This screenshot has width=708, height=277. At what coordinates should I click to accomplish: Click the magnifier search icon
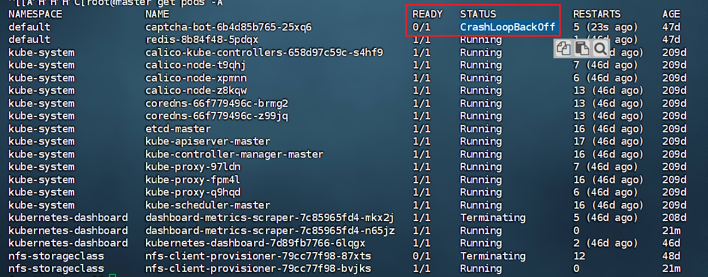[600, 49]
